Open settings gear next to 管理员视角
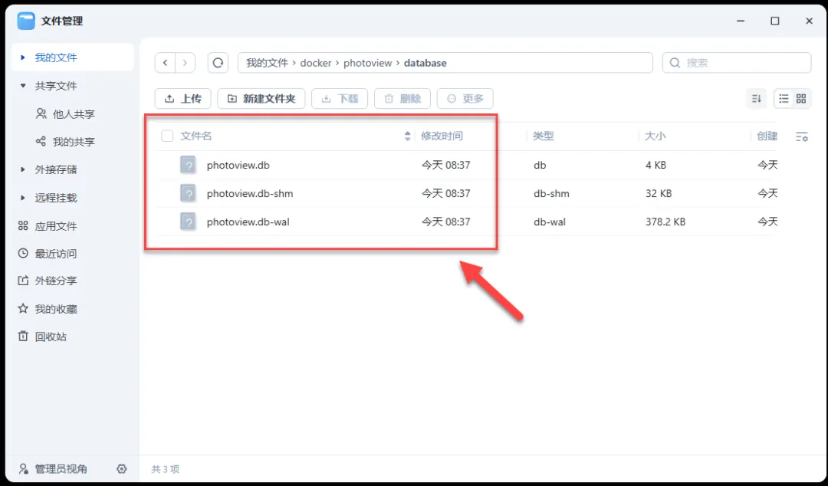This screenshot has width=828, height=486. tap(121, 468)
